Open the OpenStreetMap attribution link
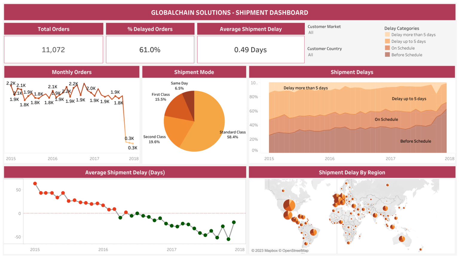The width and height of the screenshot is (459, 258). point(295,251)
